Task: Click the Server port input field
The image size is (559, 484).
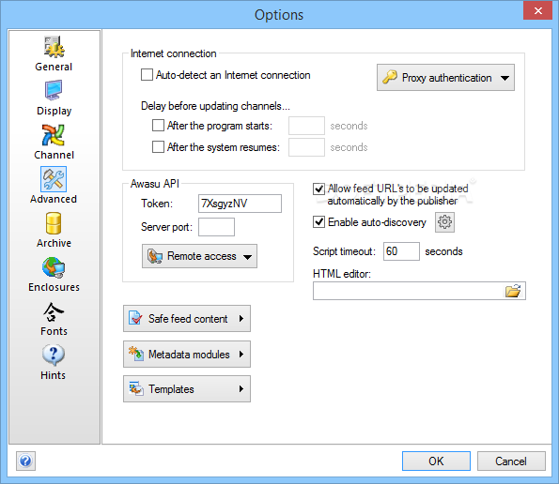Action: pos(216,227)
